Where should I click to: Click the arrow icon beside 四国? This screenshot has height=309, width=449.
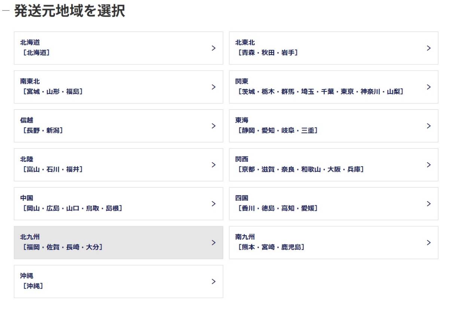click(429, 204)
